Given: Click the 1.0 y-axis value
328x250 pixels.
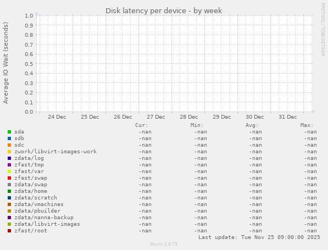Looking at the screenshot, I should pos(29,16).
